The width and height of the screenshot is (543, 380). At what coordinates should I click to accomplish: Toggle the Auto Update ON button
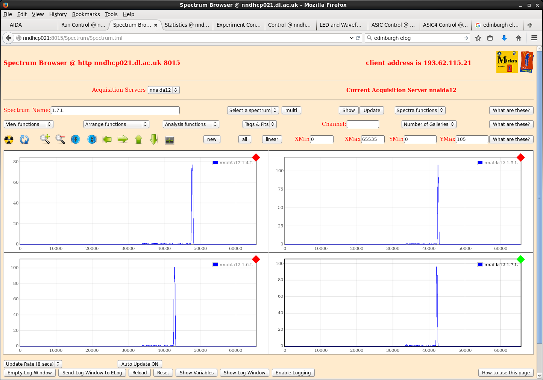140,364
